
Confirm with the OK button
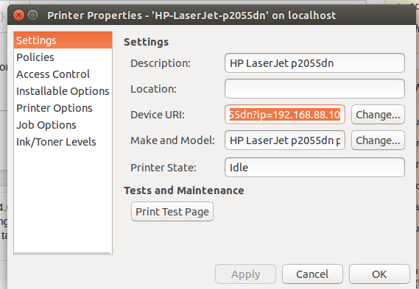click(379, 274)
